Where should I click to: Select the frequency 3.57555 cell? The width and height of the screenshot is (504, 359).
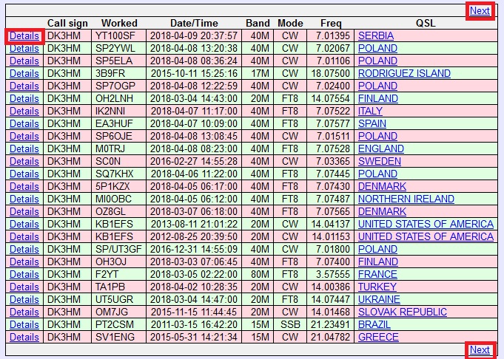[330, 274]
